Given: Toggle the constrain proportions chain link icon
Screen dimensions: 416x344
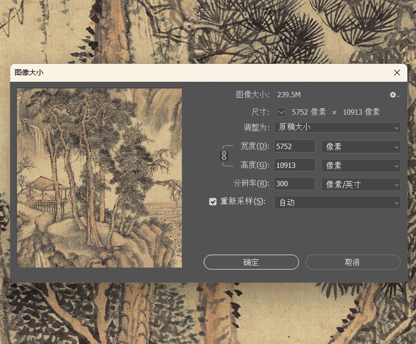Looking at the screenshot, I should tap(224, 155).
